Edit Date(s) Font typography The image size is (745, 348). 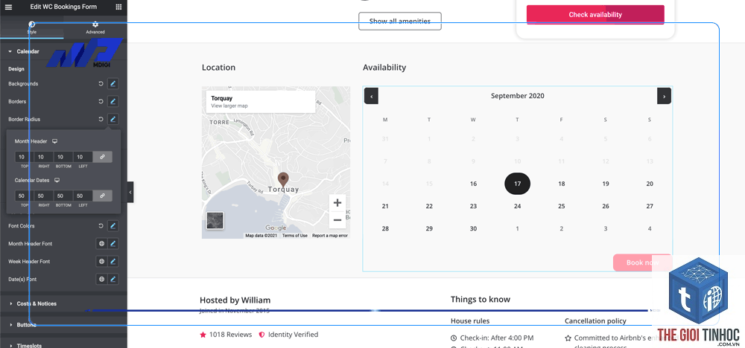coord(113,280)
